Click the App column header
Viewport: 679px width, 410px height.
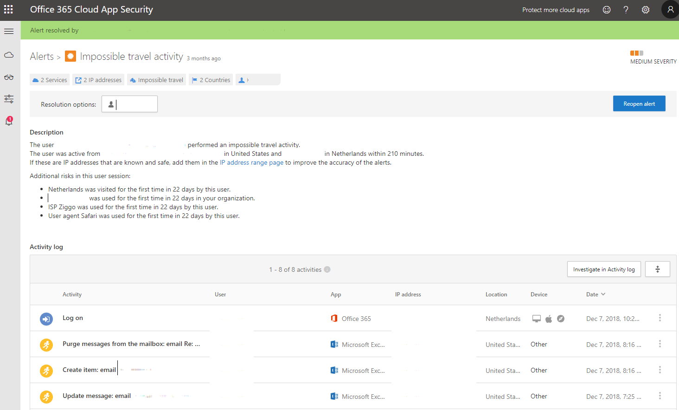(x=336, y=295)
